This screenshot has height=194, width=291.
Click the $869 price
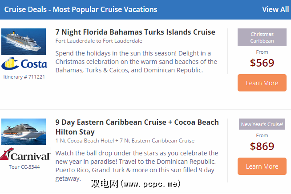pyautogui.click(x=262, y=146)
